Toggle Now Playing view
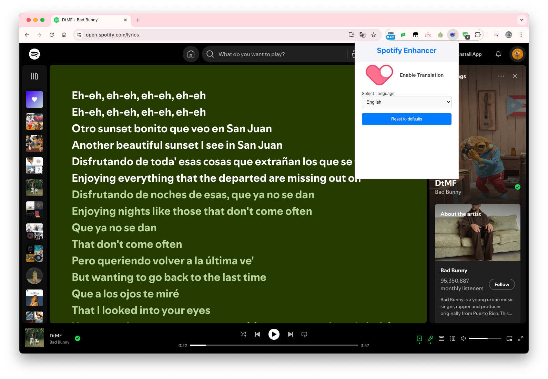The width and height of the screenshot is (548, 379). point(419,338)
